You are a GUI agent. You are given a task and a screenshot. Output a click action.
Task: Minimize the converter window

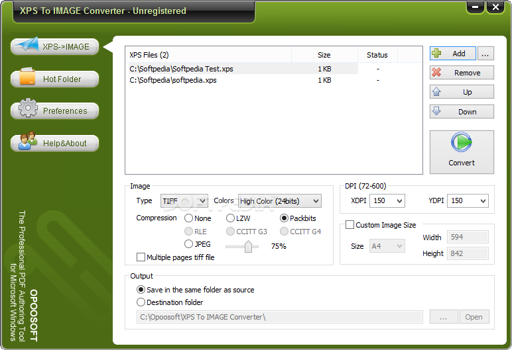click(x=475, y=7)
